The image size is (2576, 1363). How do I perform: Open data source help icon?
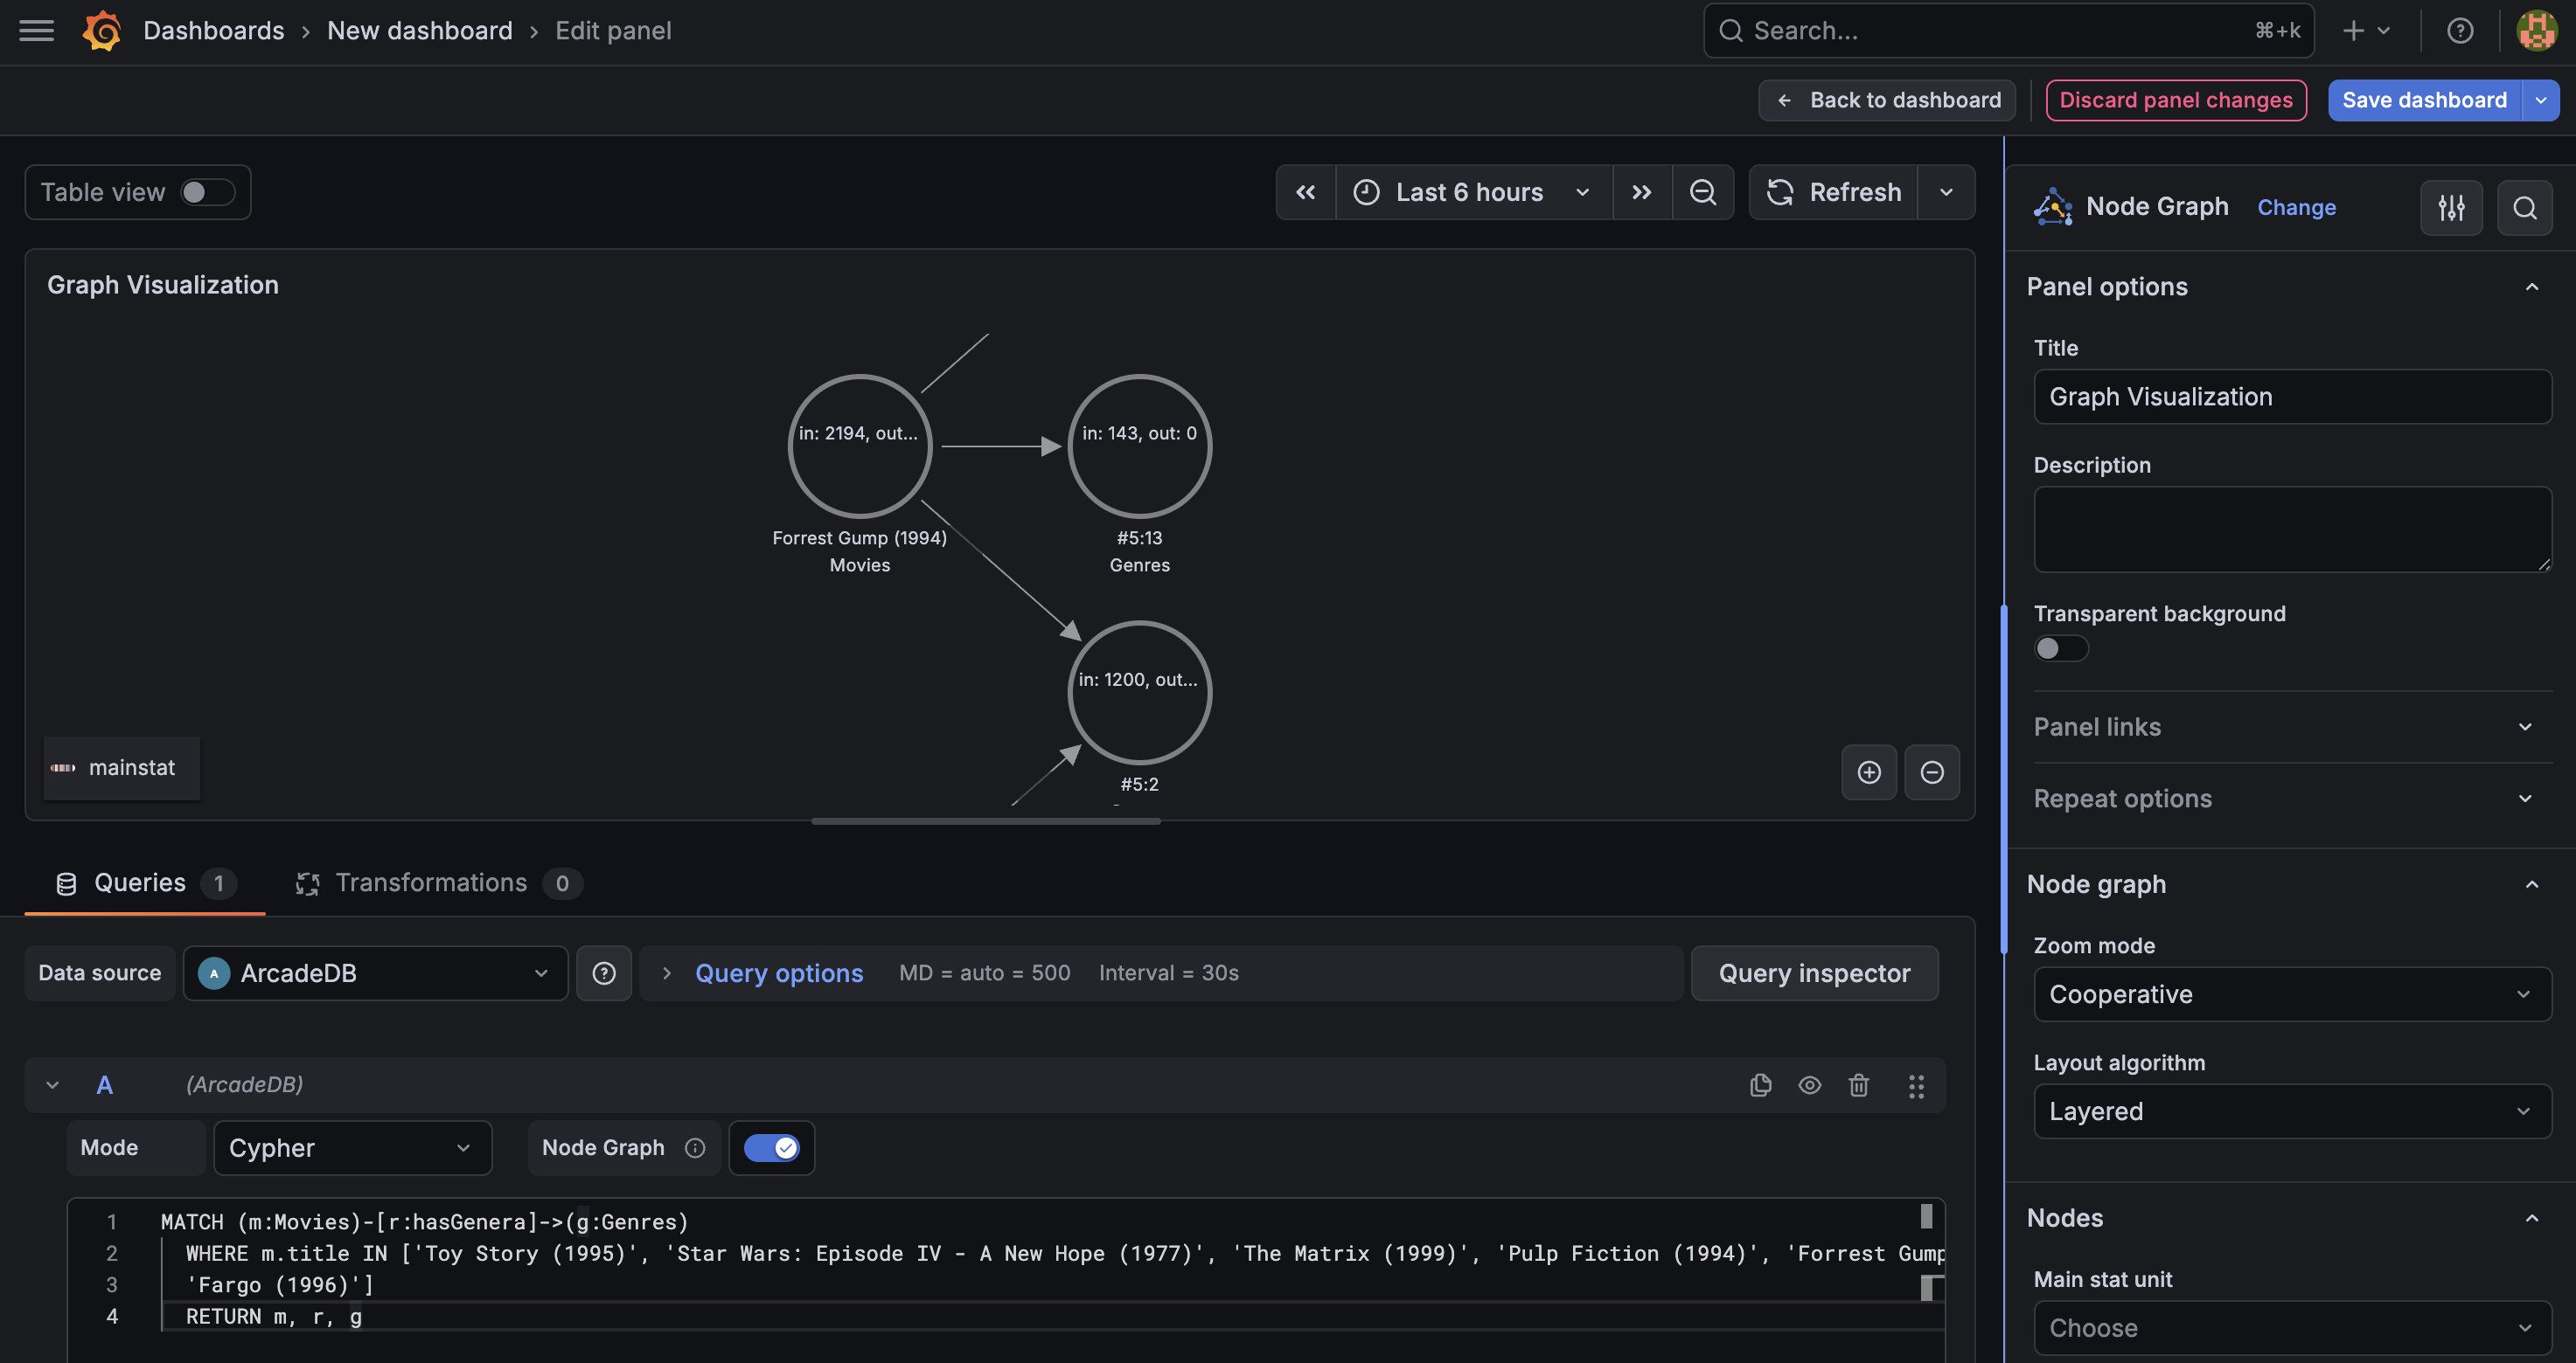point(604,973)
